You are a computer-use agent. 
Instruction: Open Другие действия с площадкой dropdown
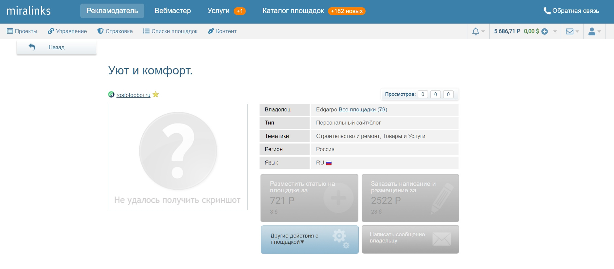click(310, 240)
